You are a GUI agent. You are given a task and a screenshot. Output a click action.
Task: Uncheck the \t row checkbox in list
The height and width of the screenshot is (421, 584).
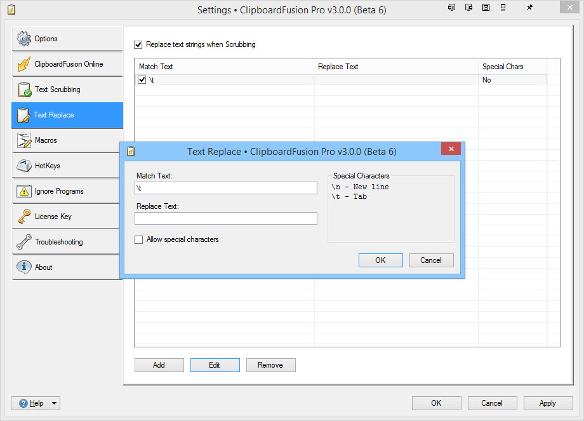pos(142,80)
